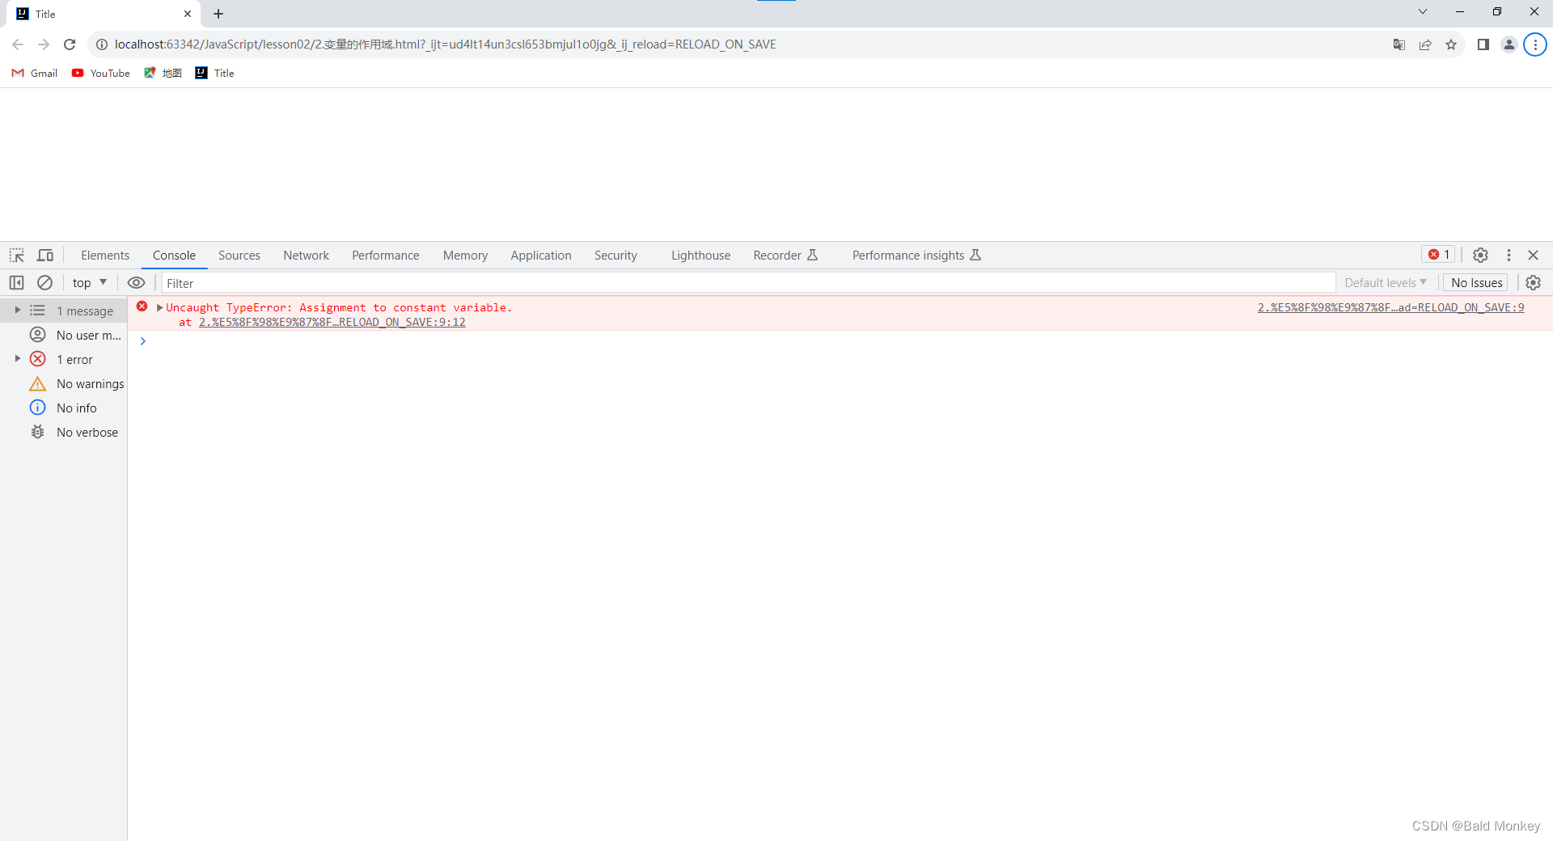Screen dimensions: 1553x841
Task: Open the 地图 maps bookmark
Action: point(163,73)
